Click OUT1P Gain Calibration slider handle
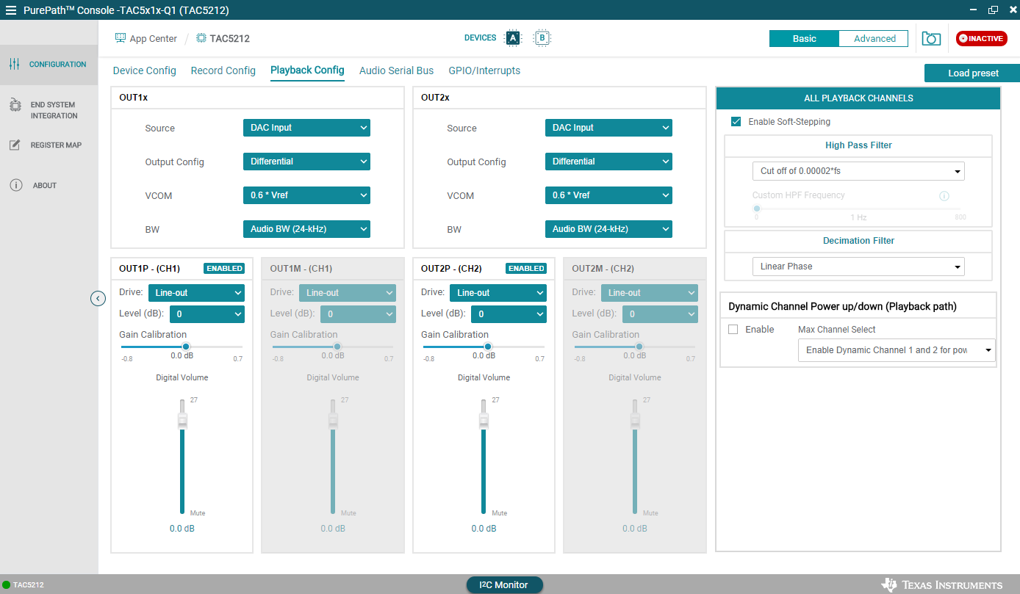The height and width of the screenshot is (594, 1020). (186, 347)
